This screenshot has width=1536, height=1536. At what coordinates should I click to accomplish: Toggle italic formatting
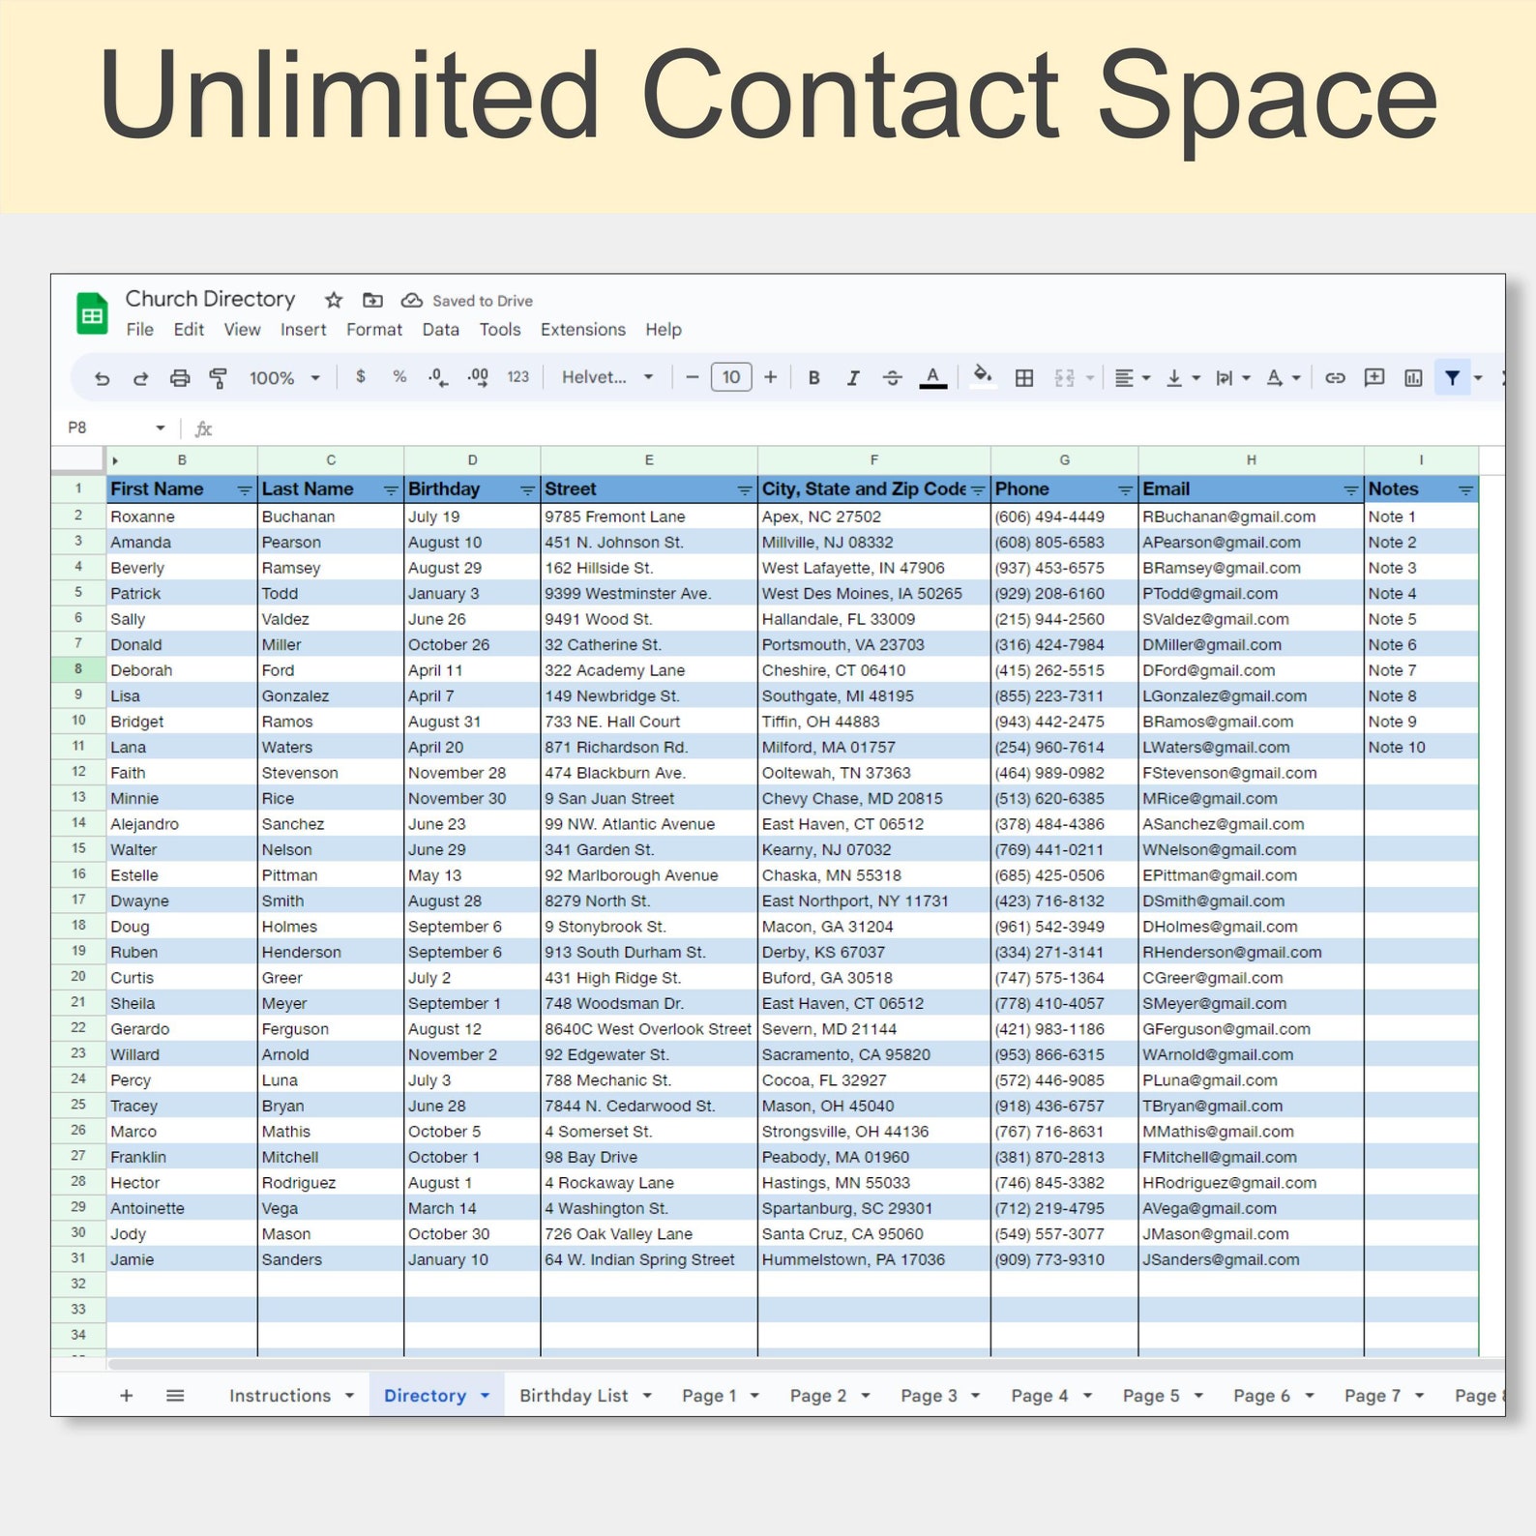(853, 377)
